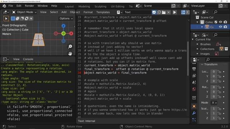Open the Console menu

pos(28,59)
